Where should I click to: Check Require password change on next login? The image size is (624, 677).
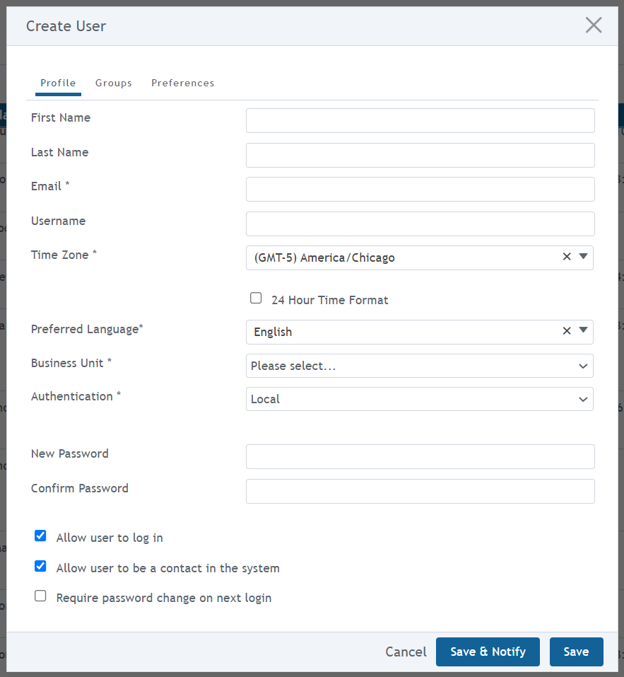click(x=40, y=596)
